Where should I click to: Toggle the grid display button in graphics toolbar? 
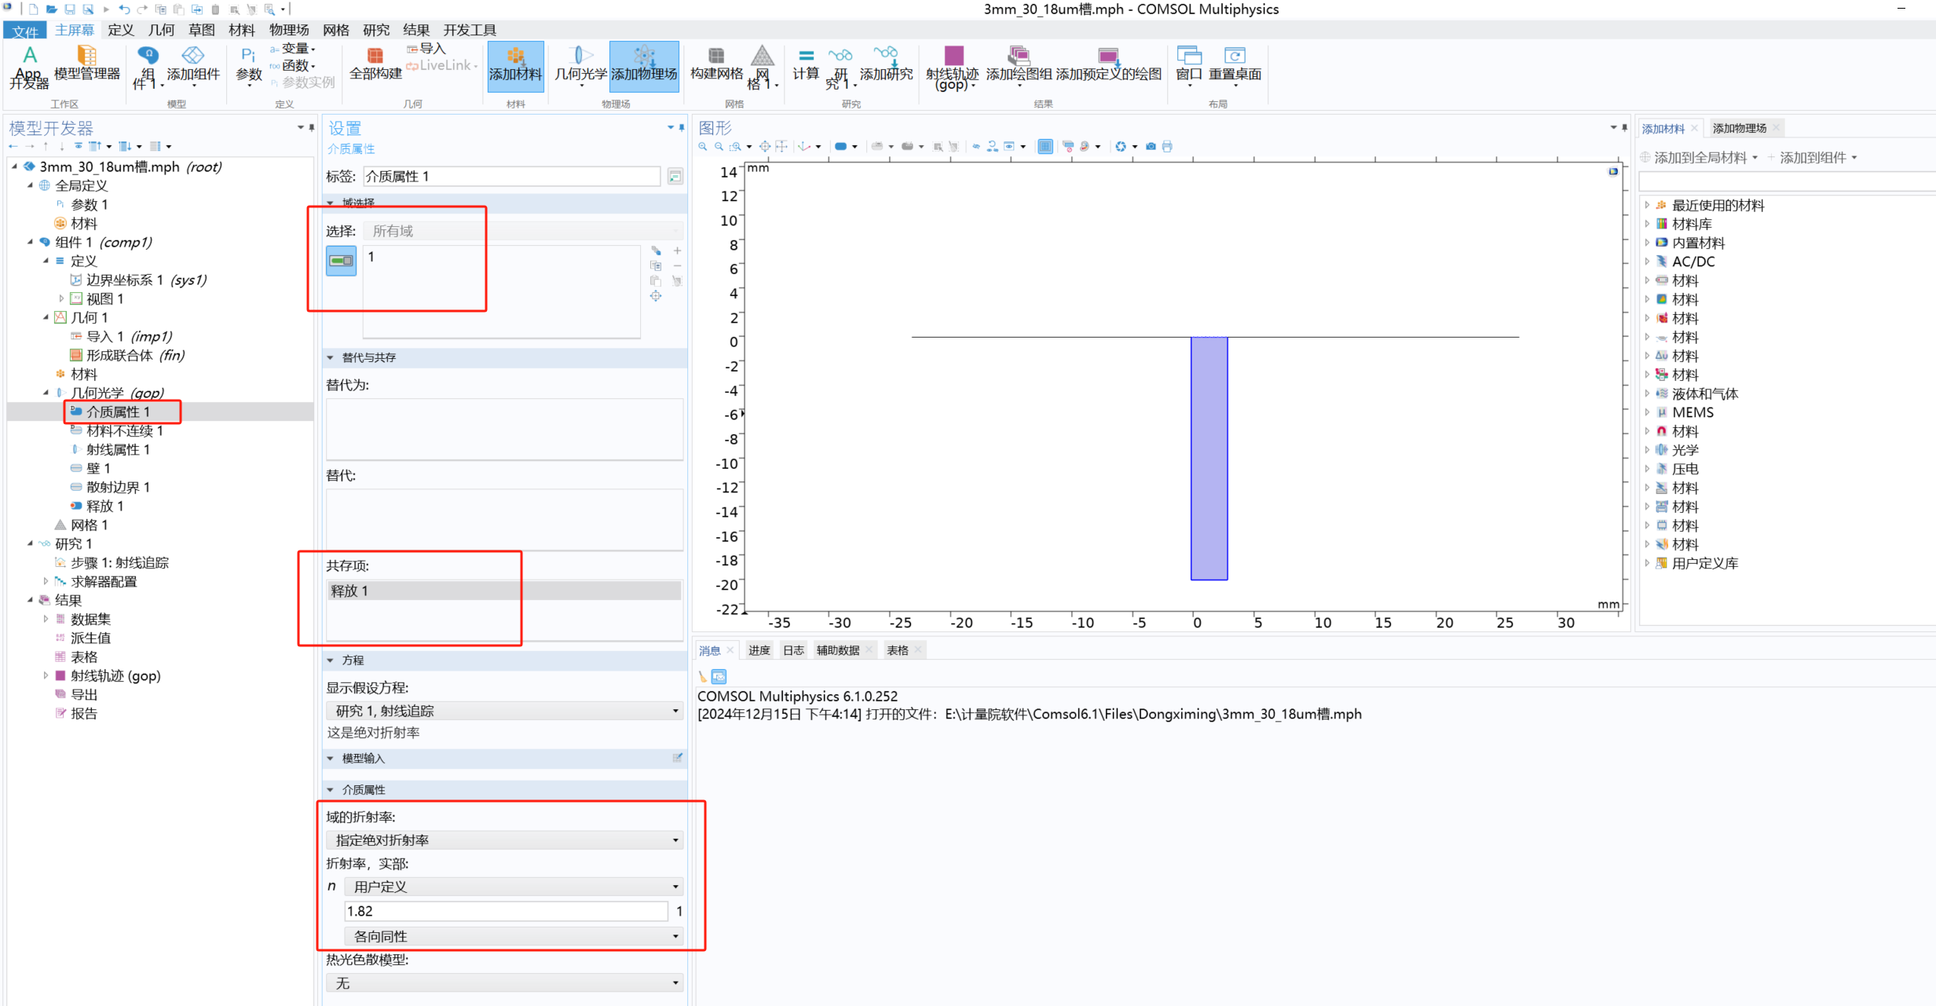coord(1045,147)
